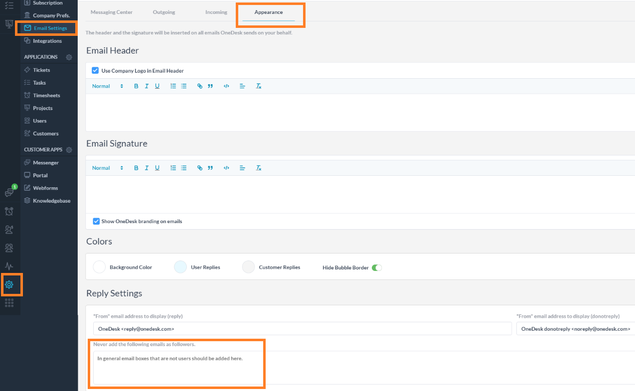The height and width of the screenshot is (391, 635).
Task: Uncheck Show OneDesk branding on emails
Action: [x=96, y=221]
